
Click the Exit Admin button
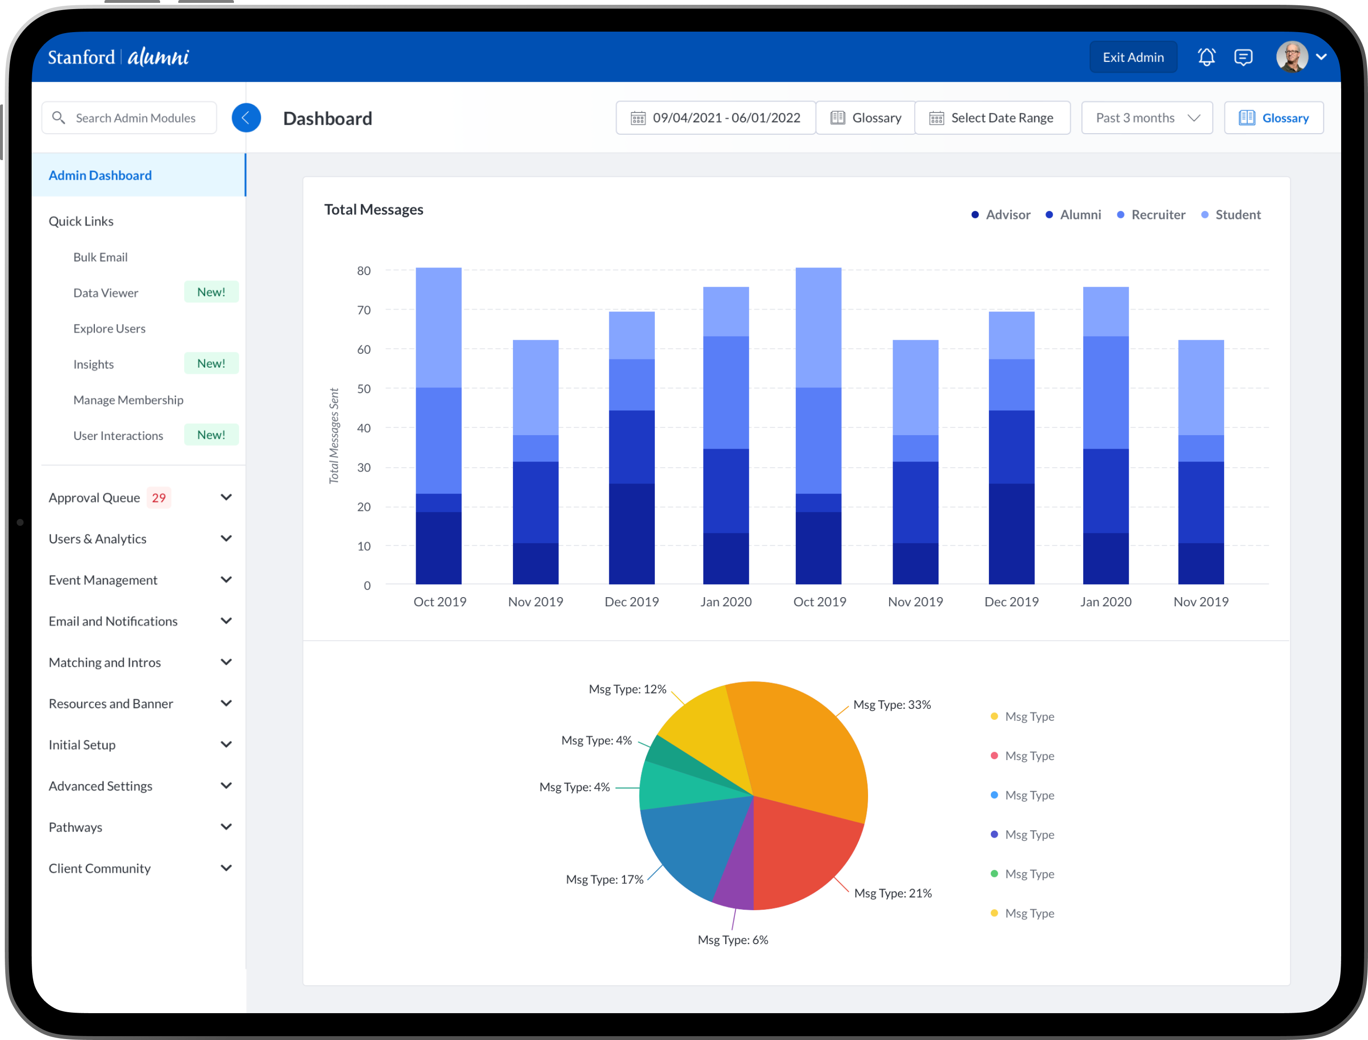pyautogui.click(x=1133, y=57)
